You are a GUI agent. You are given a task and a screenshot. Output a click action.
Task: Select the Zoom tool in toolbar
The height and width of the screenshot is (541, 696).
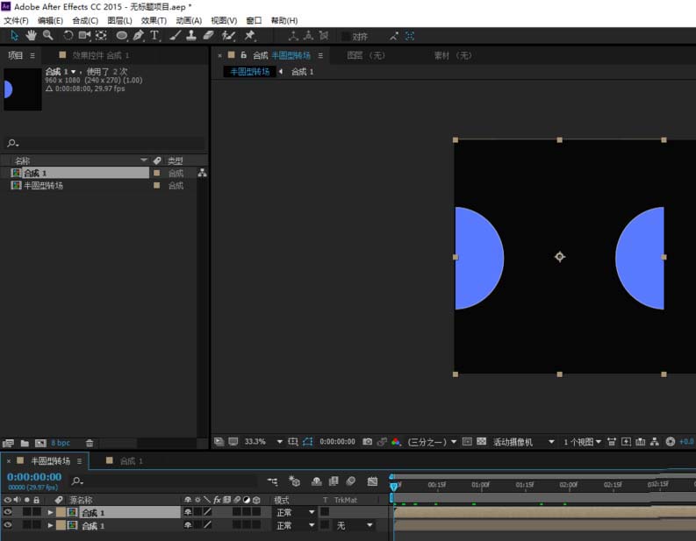pos(47,35)
